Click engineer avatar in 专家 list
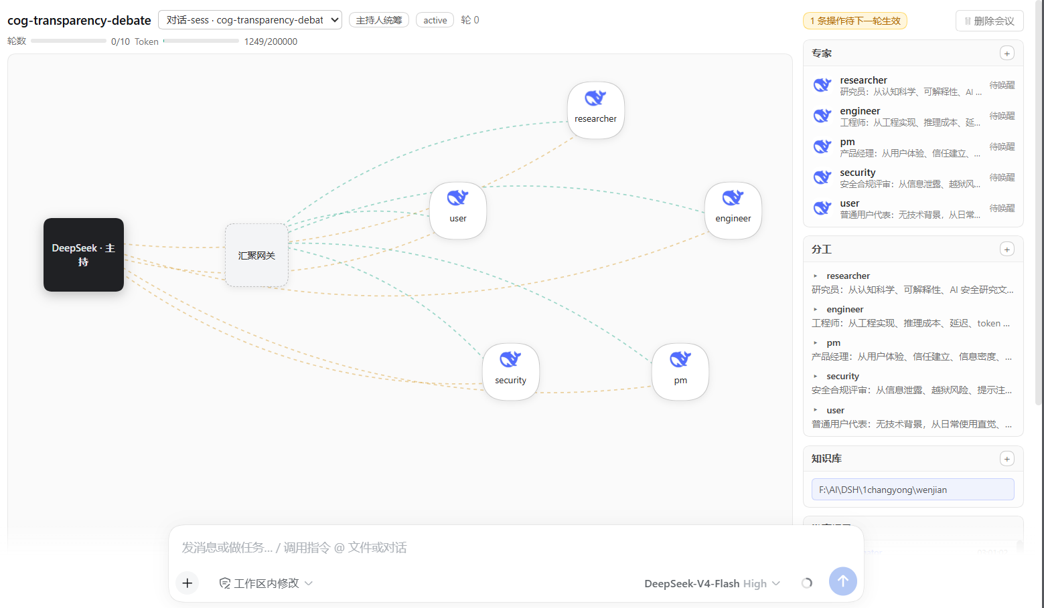Viewport: 1044px width, 608px height. pyautogui.click(x=822, y=116)
